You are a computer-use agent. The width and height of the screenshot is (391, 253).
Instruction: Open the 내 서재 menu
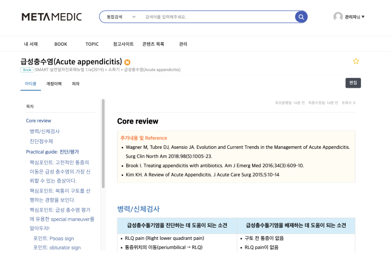coord(31,44)
